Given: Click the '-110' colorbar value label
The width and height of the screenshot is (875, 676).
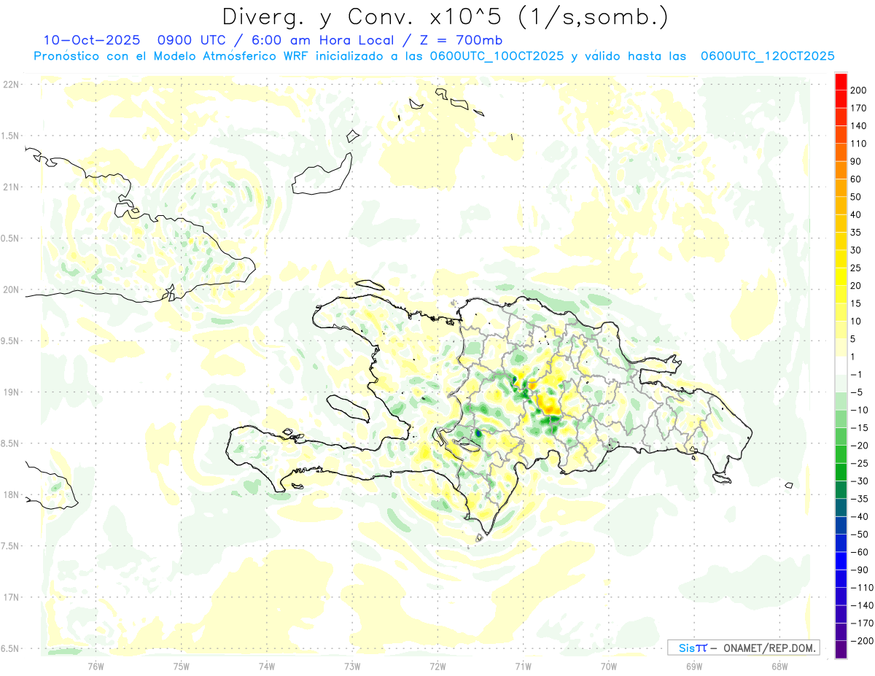Looking at the screenshot, I should point(860,588).
